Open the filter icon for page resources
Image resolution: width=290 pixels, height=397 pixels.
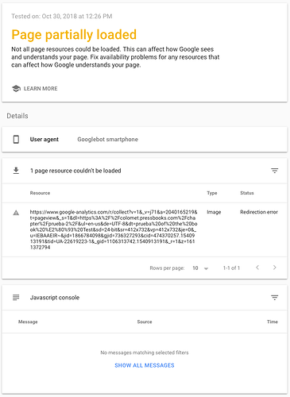(275, 171)
